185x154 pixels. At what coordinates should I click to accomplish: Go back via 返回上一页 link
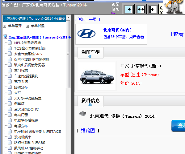click(87, 19)
